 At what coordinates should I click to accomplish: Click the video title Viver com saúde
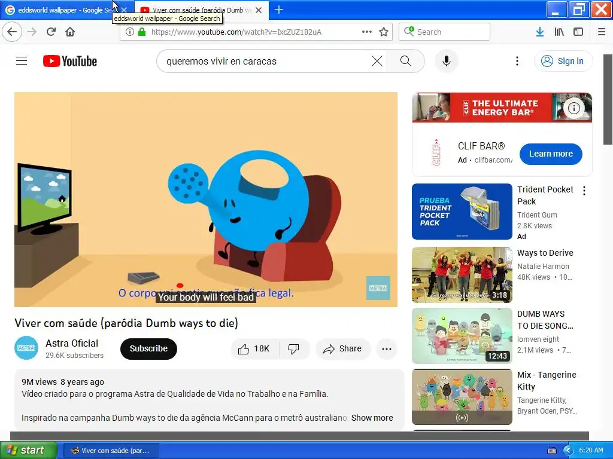point(126,323)
